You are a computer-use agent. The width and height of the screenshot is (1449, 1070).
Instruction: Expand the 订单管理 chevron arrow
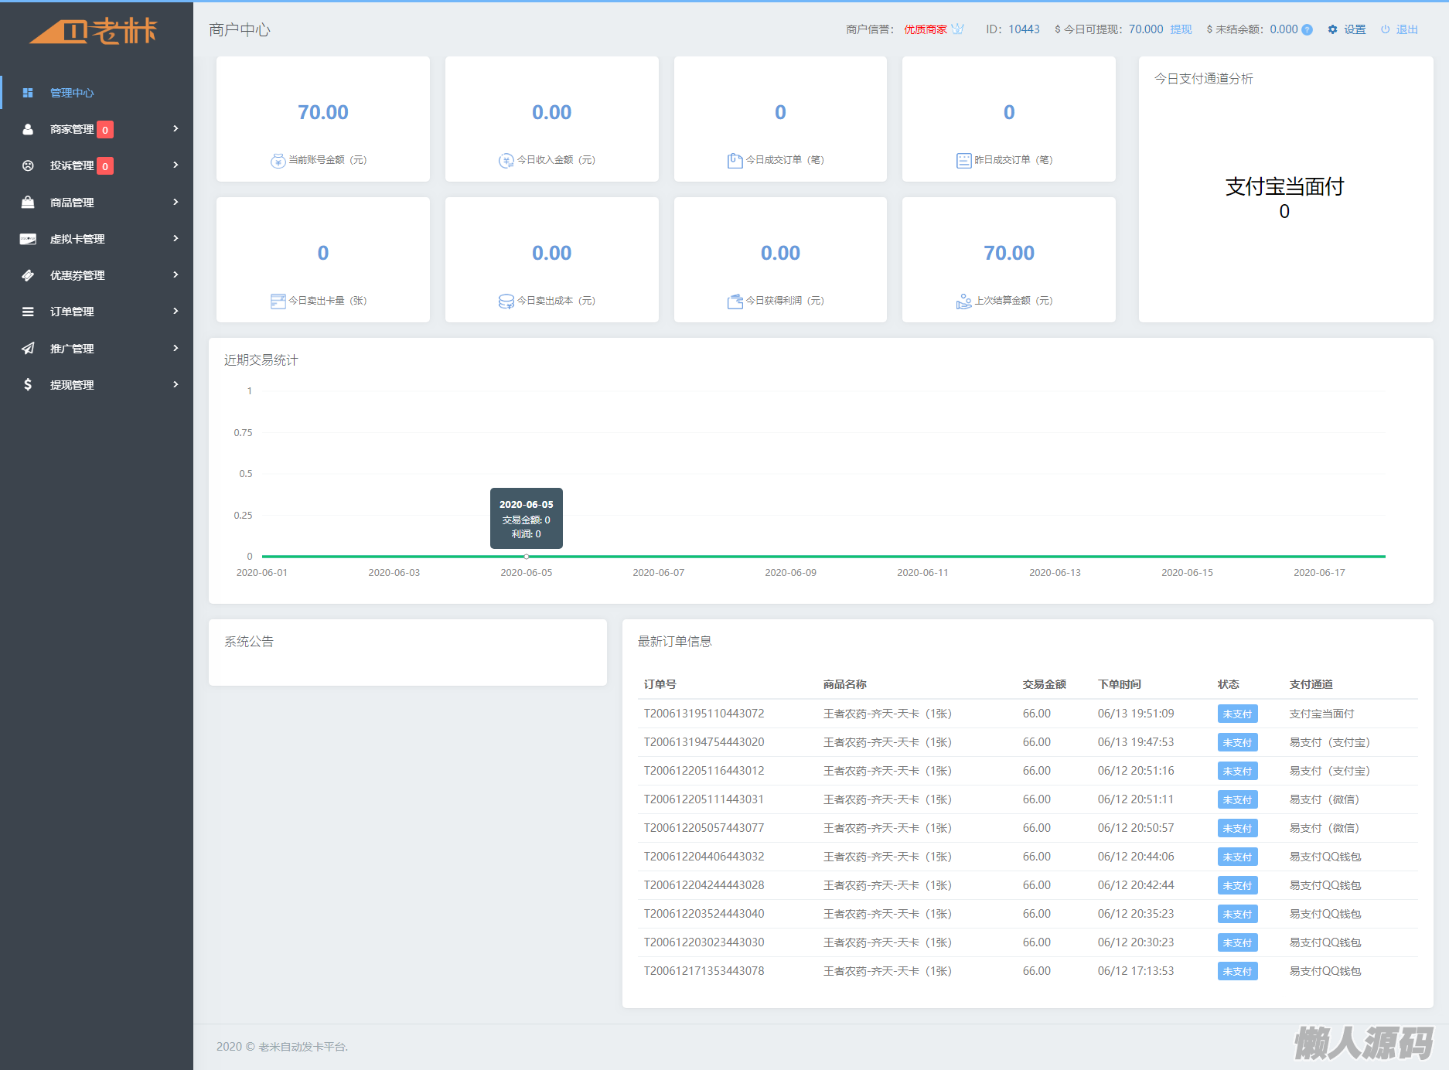[176, 312]
